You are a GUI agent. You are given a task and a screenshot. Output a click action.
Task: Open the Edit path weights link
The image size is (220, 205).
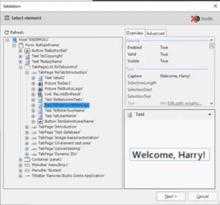184,103
